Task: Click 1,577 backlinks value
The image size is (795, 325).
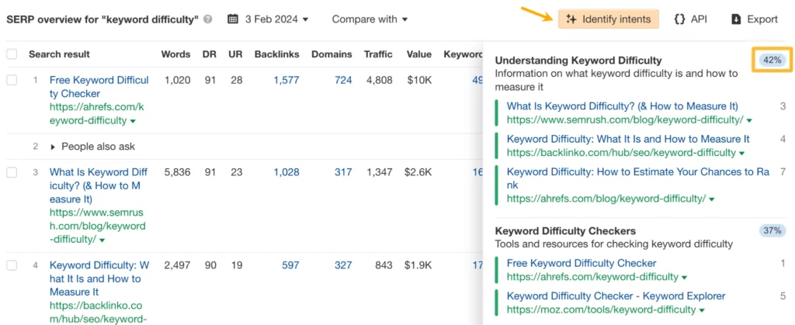Action: (286, 79)
